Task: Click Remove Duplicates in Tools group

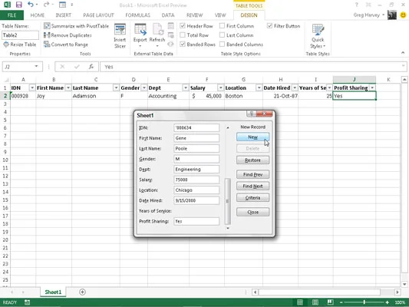Action: pos(68,35)
